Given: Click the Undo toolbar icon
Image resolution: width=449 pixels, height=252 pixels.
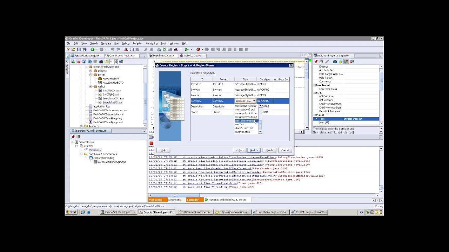Looking at the screenshot, I should pos(113,49).
